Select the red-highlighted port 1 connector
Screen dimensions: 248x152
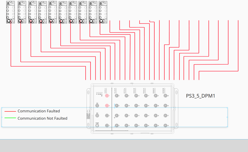[107, 96]
